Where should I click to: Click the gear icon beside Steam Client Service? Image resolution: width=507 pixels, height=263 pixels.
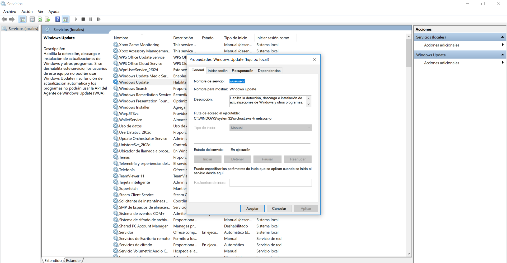116,195
